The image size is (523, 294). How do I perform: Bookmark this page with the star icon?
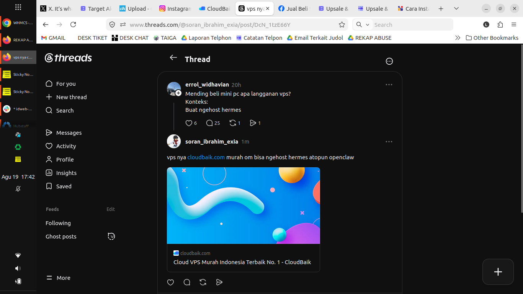[x=342, y=24]
